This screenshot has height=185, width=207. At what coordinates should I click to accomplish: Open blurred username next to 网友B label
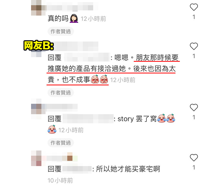pyautogui.click(x=76, y=46)
